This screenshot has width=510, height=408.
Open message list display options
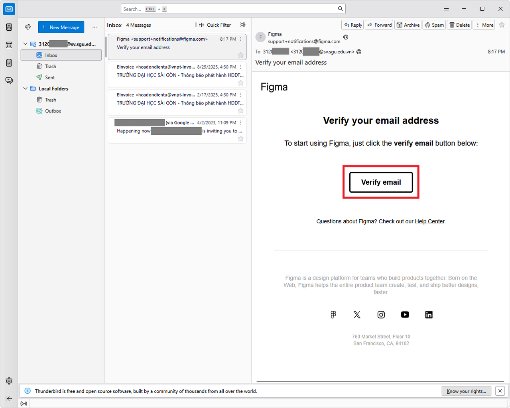coord(243,25)
